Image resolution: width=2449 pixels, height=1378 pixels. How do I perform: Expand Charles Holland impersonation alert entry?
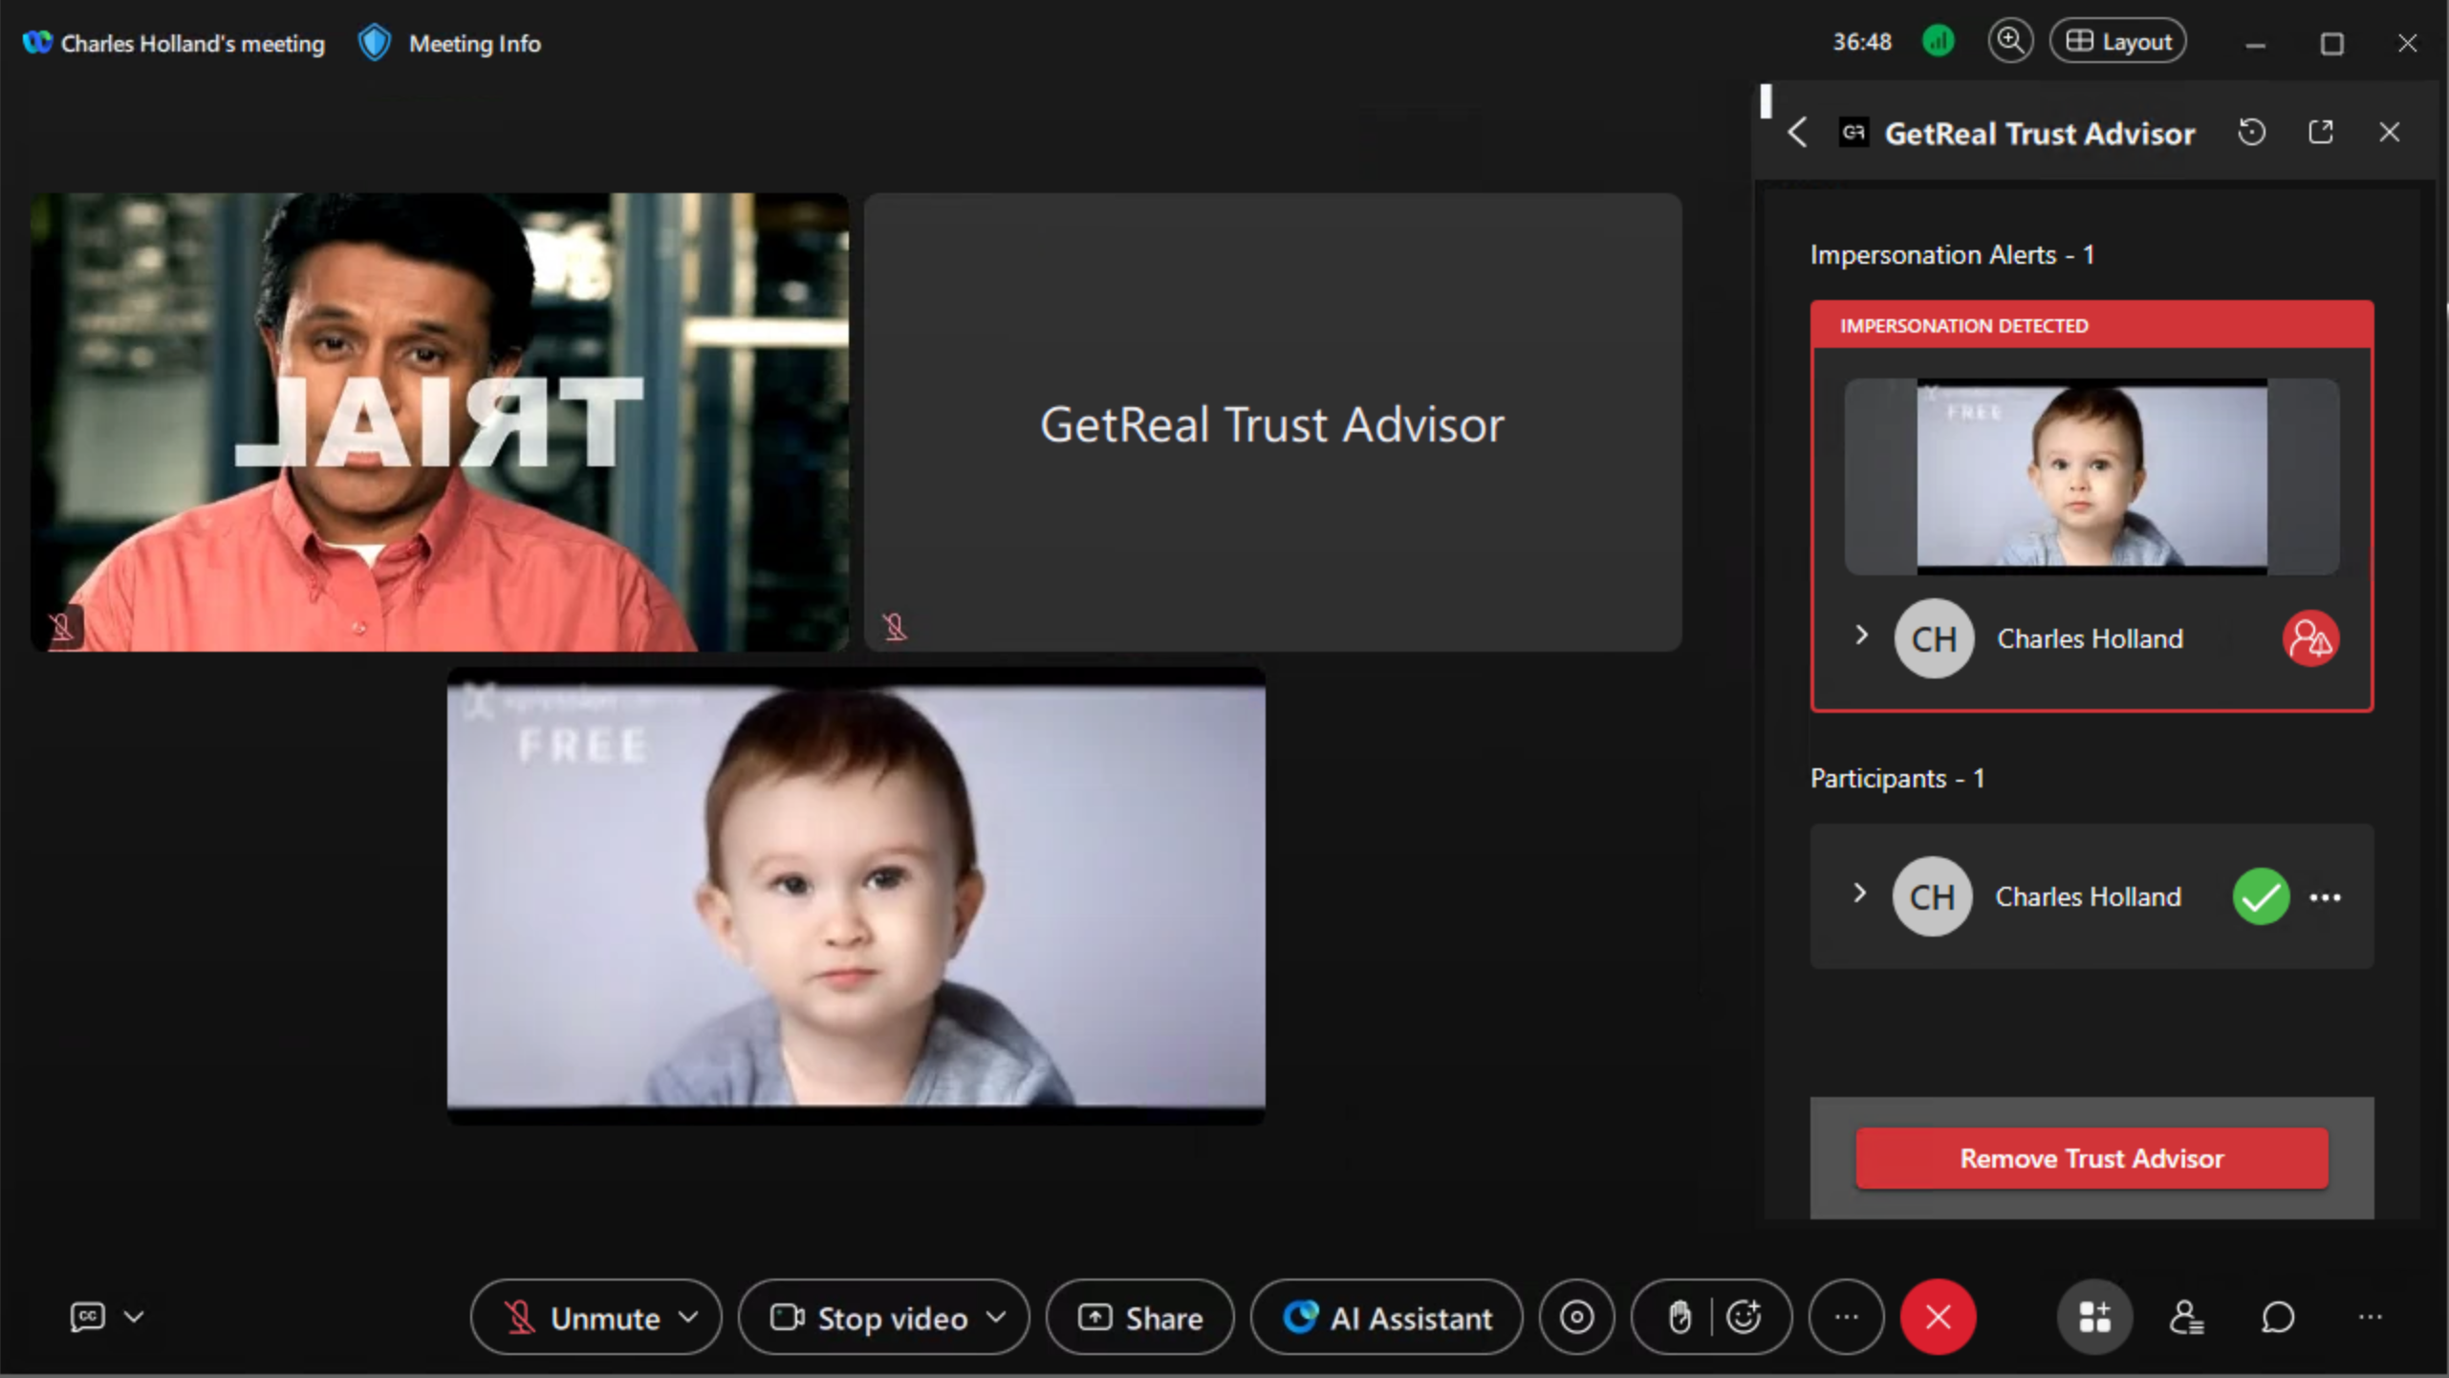point(1861,635)
